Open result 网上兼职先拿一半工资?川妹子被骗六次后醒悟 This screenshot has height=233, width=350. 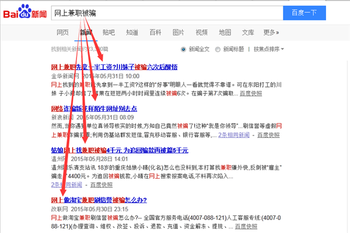point(114,67)
